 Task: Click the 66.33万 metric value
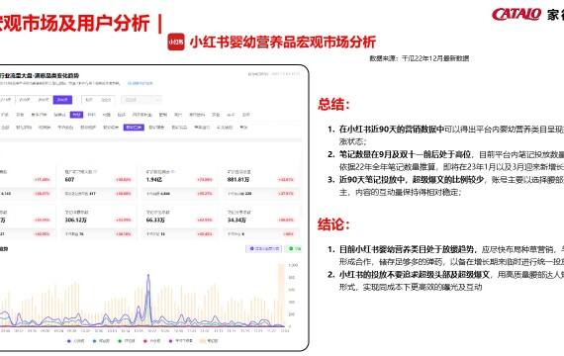pyautogui.click(x=155, y=220)
